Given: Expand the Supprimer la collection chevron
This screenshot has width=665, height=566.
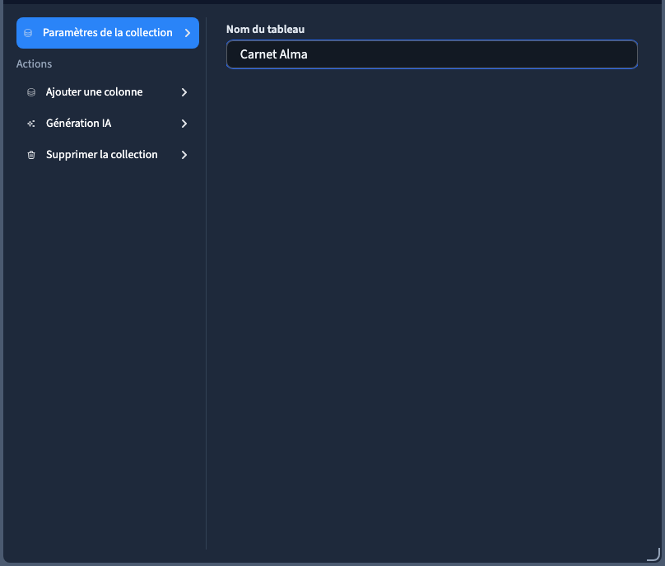Looking at the screenshot, I should coord(184,155).
